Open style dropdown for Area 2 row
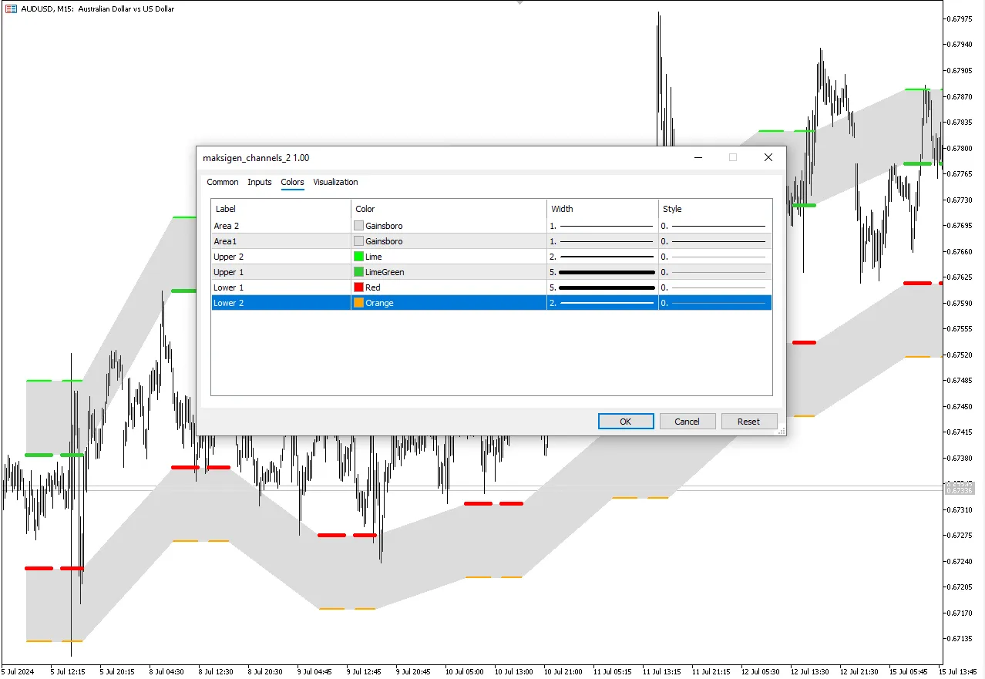 tap(715, 226)
